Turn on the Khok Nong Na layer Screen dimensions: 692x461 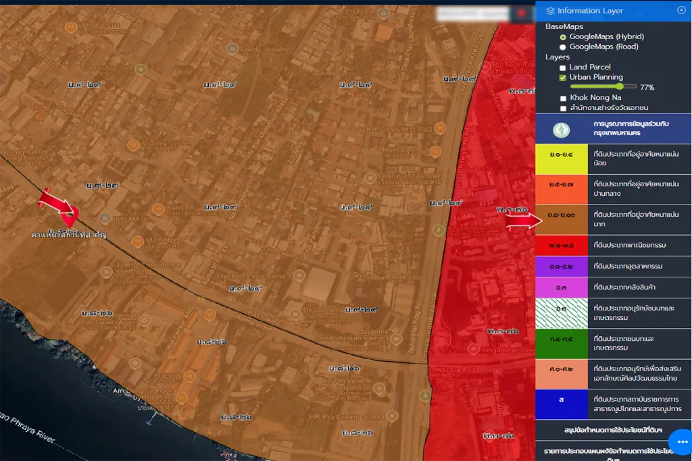coord(563,99)
